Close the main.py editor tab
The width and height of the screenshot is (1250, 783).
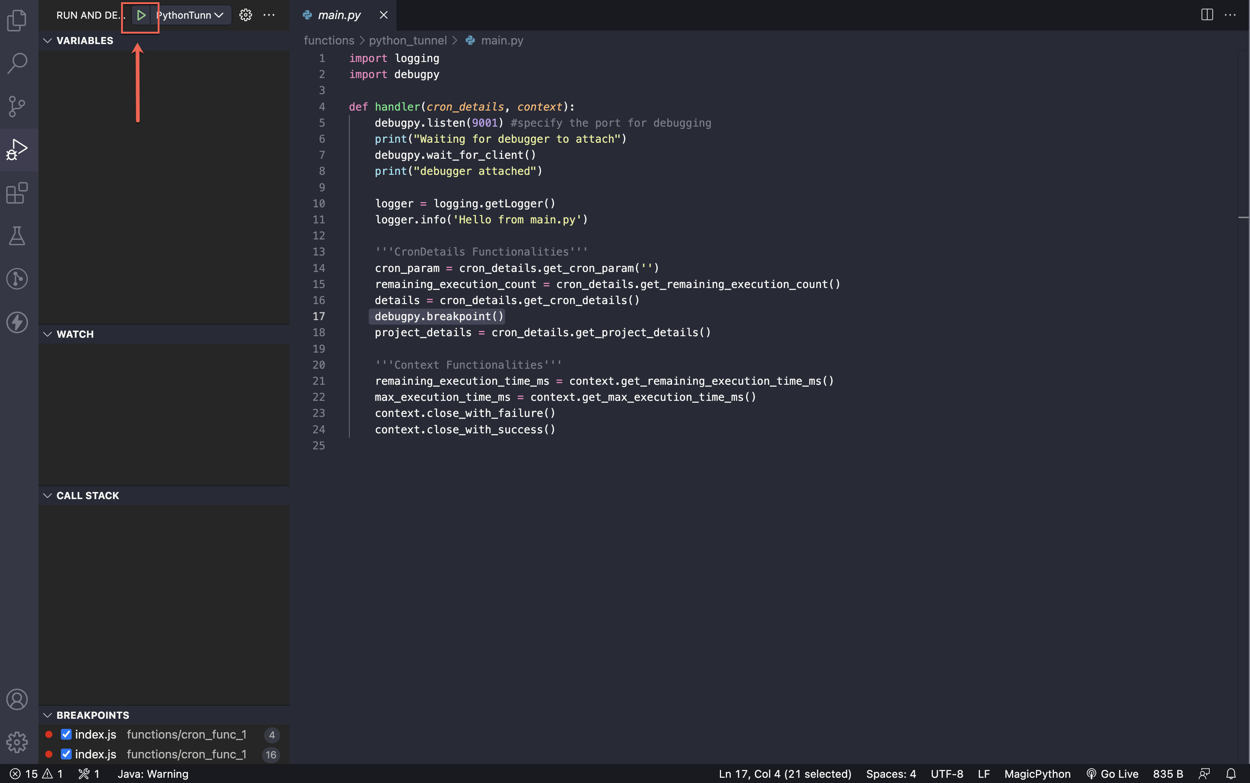(x=384, y=15)
